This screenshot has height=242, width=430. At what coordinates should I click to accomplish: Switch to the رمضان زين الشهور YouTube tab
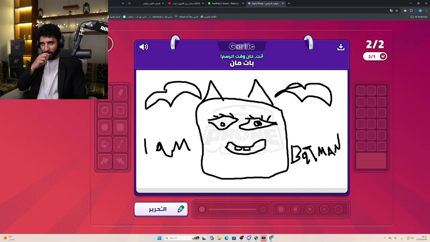[185, 3]
